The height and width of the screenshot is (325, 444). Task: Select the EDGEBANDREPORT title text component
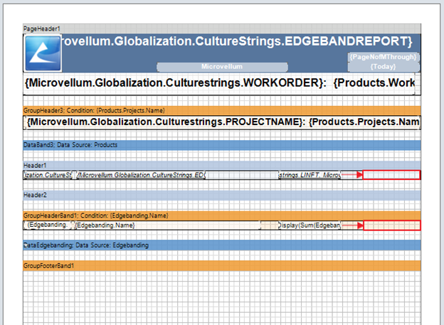237,42
